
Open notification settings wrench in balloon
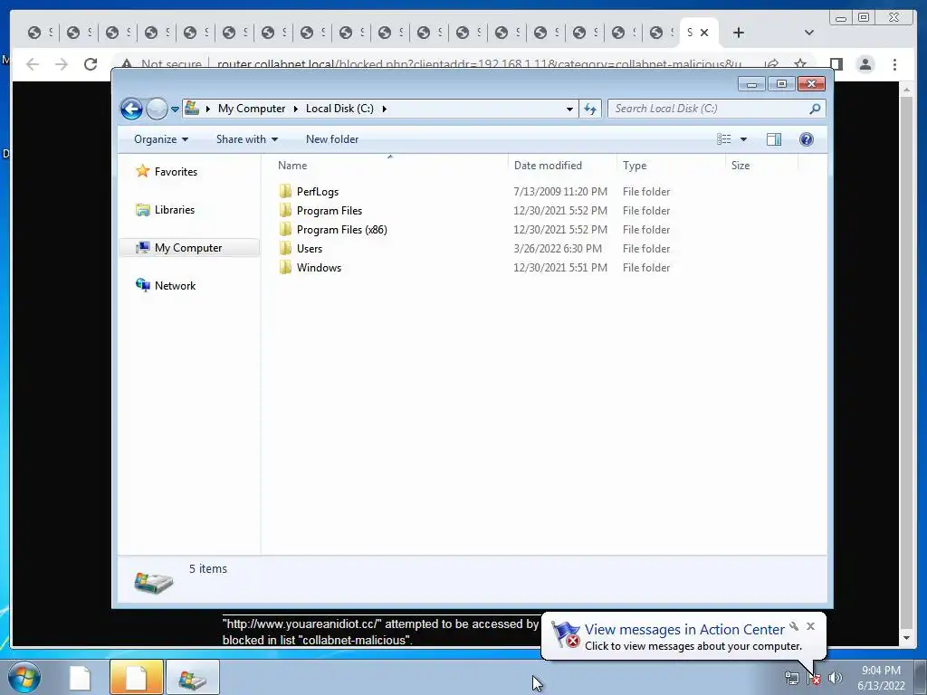tap(794, 626)
